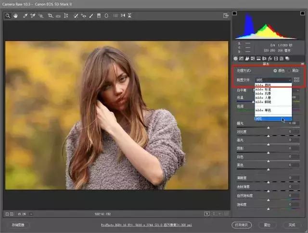Select the Adjustment Brush tool
Image resolution: width=308 pixels, height=233 pixels.
click(x=91, y=16)
